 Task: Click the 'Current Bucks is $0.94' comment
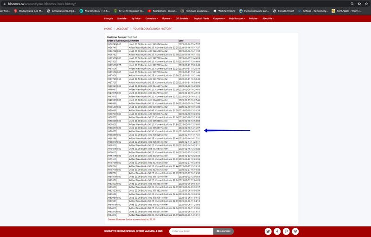[x=154, y=103]
